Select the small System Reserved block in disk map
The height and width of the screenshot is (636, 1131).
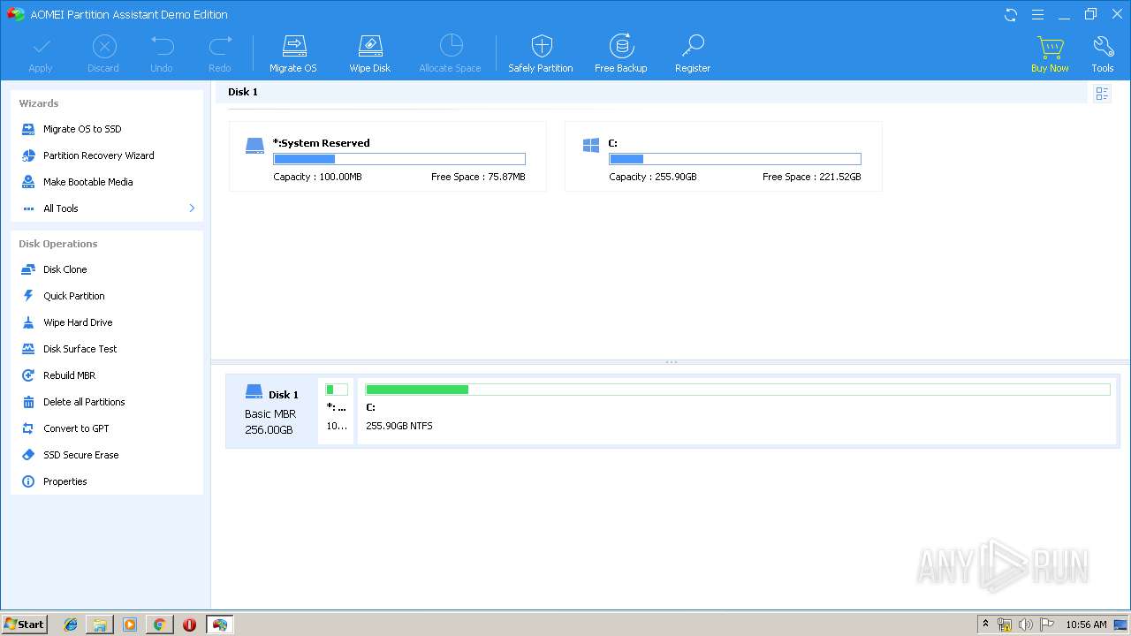coord(336,411)
